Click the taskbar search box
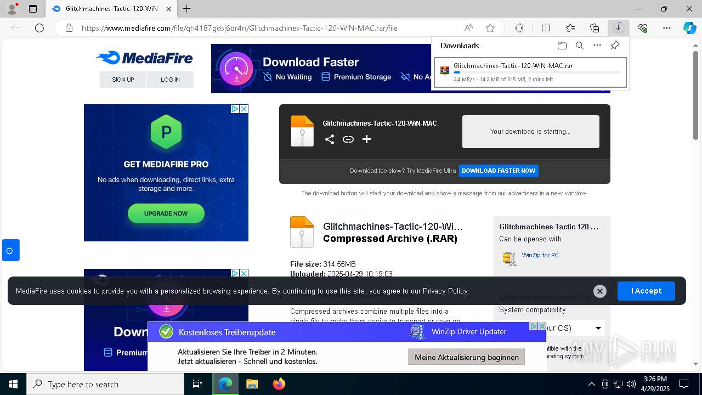This screenshot has width=702, height=395. pos(105,384)
